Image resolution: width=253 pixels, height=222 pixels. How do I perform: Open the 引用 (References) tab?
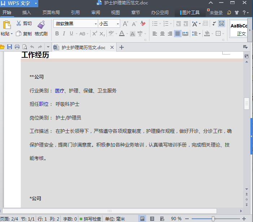point(75,12)
